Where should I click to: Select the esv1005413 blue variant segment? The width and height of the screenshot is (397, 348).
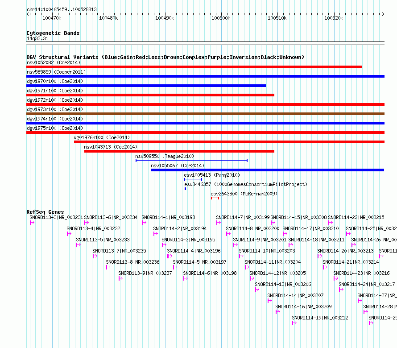point(193,179)
